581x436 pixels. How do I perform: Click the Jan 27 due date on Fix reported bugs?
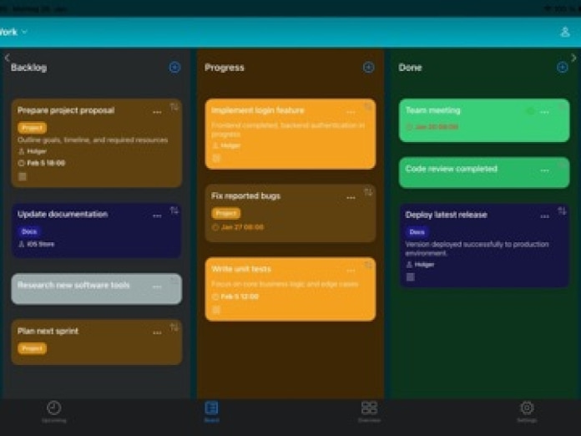238,227
